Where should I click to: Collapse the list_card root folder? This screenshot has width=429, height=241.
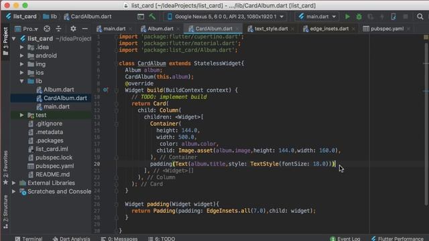pos(13,39)
